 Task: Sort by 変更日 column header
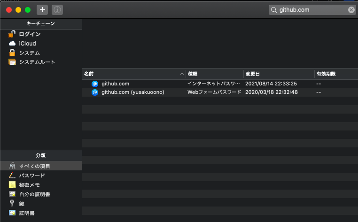pyautogui.click(x=279, y=74)
